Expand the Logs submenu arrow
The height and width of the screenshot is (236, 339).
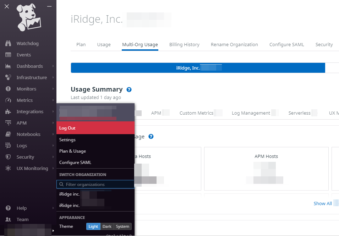pyautogui.click(x=53, y=146)
